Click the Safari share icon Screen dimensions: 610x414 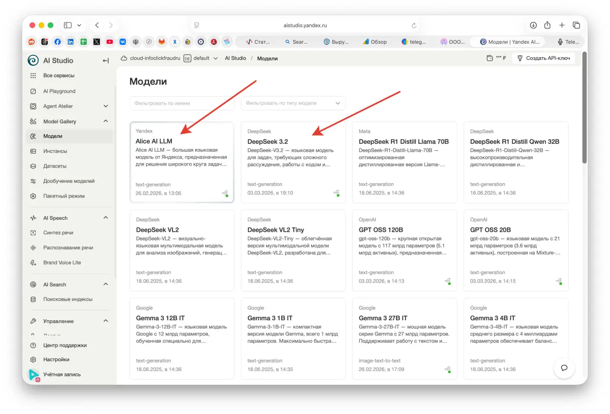(548, 25)
